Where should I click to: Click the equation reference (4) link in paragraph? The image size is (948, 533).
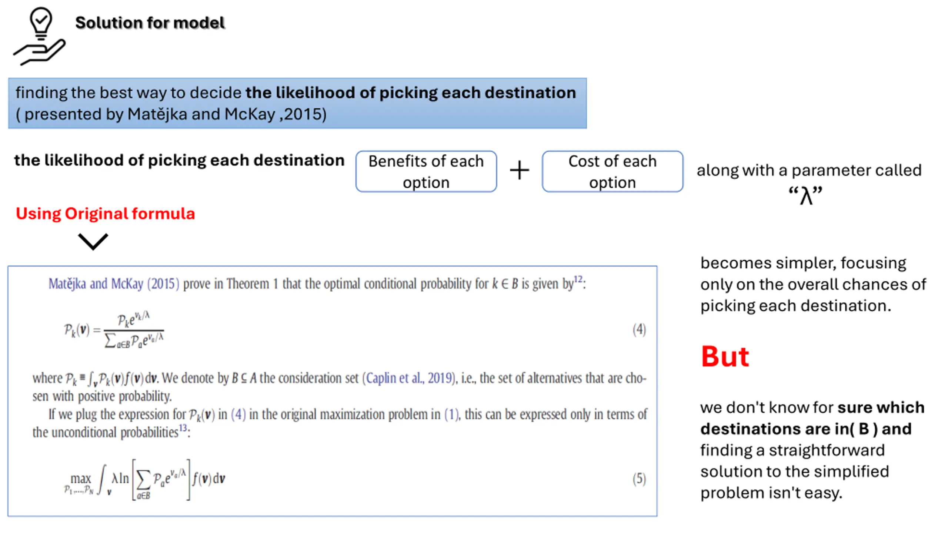click(x=238, y=414)
